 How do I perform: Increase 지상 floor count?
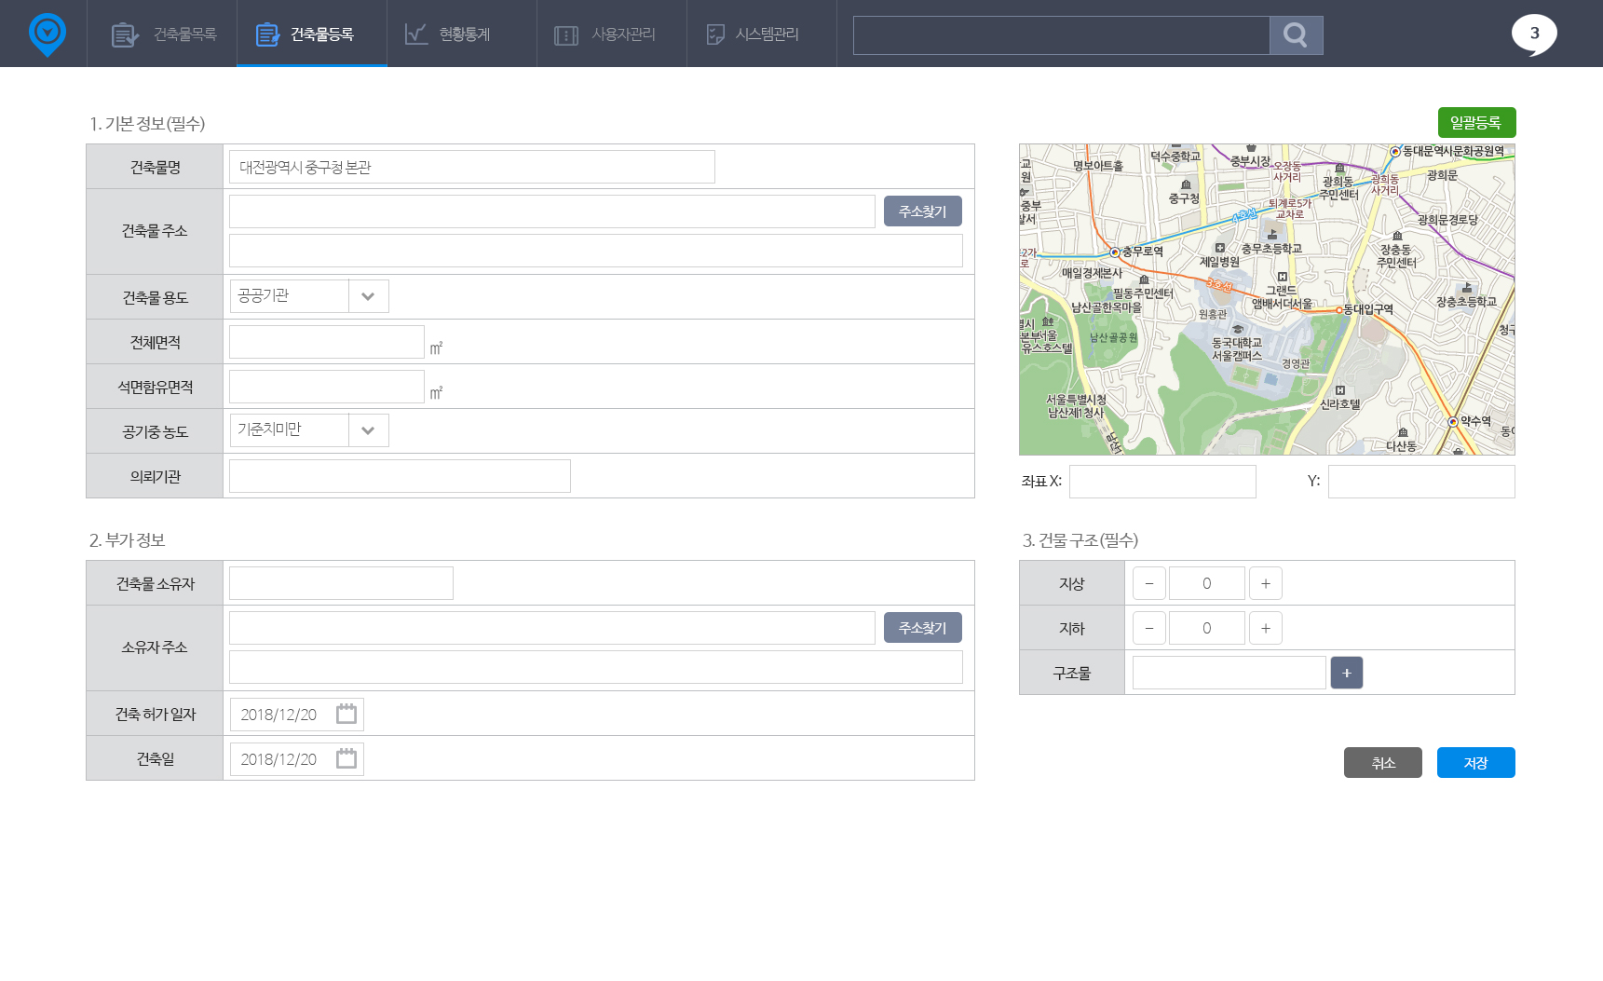tap(1265, 583)
